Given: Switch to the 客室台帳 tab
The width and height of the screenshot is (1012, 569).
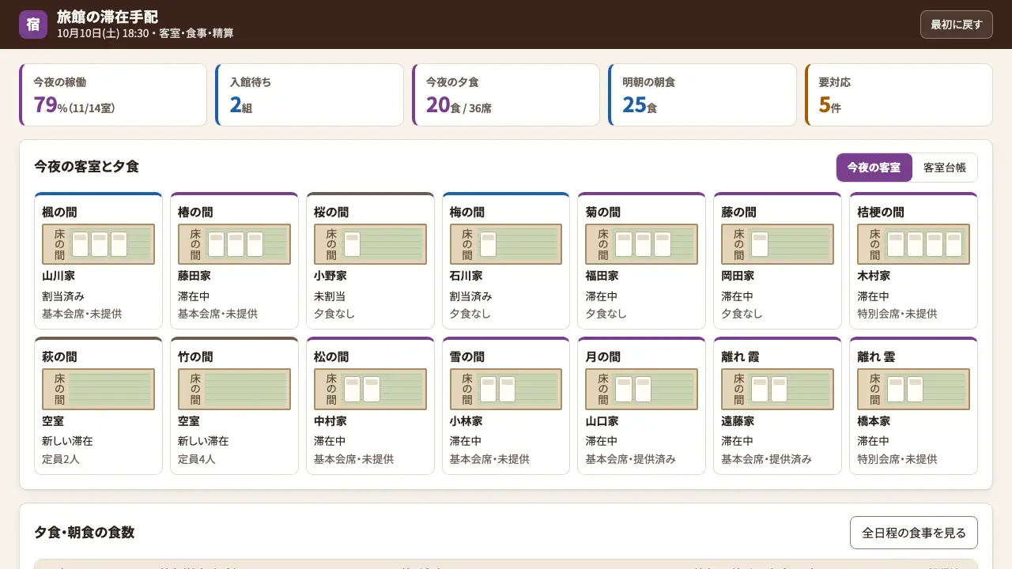Looking at the screenshot, I should tap(945, 168).
